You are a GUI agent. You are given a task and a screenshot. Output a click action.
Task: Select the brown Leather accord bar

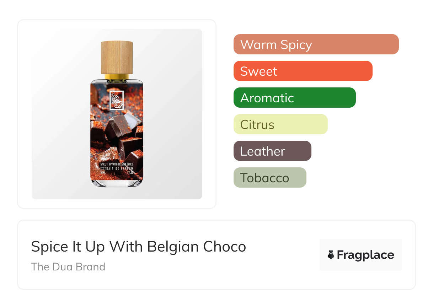coord(272,151)
